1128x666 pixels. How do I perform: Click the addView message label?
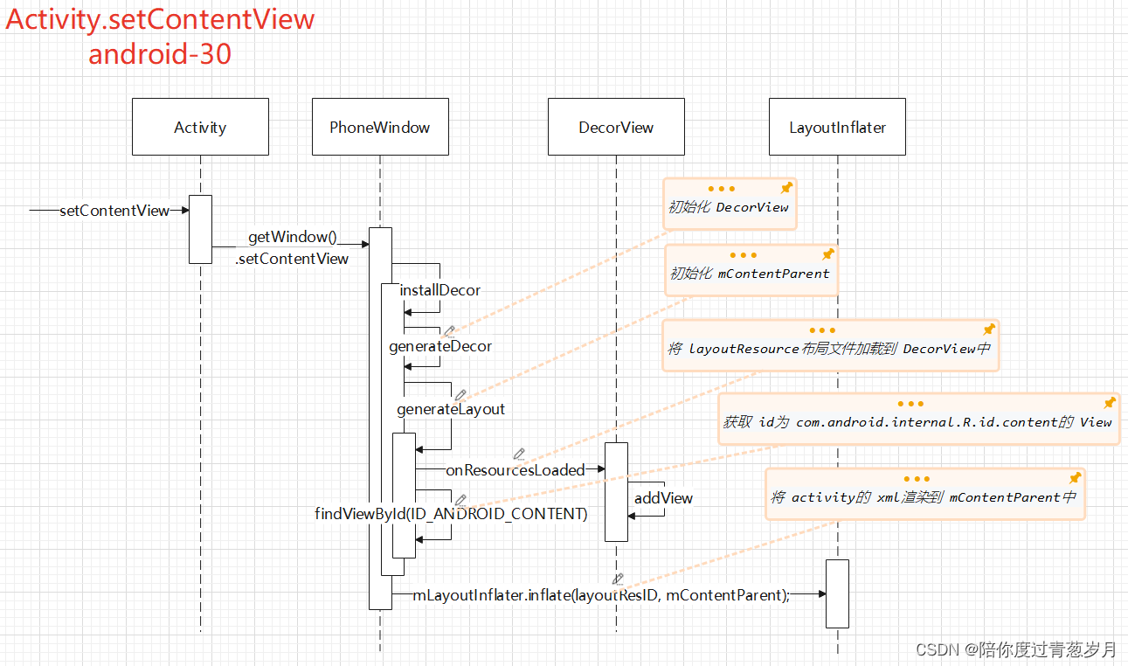coord(662,498)
